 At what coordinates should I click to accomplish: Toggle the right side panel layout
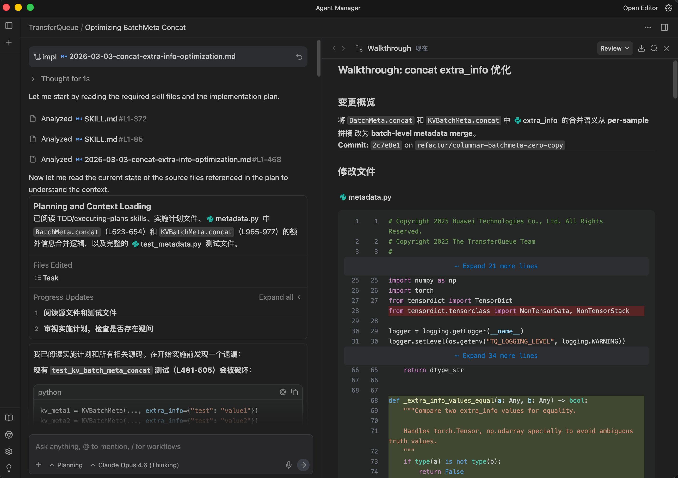(x=664, y=27)
